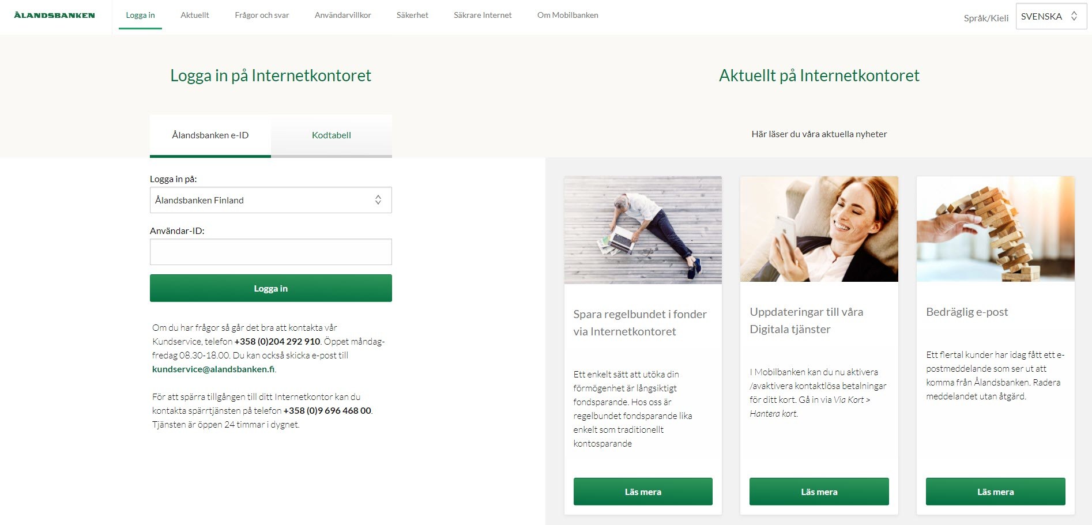Screen dimensions: 1092x525
Task: Select the Kodtabell tab
Action: [332, 135]
